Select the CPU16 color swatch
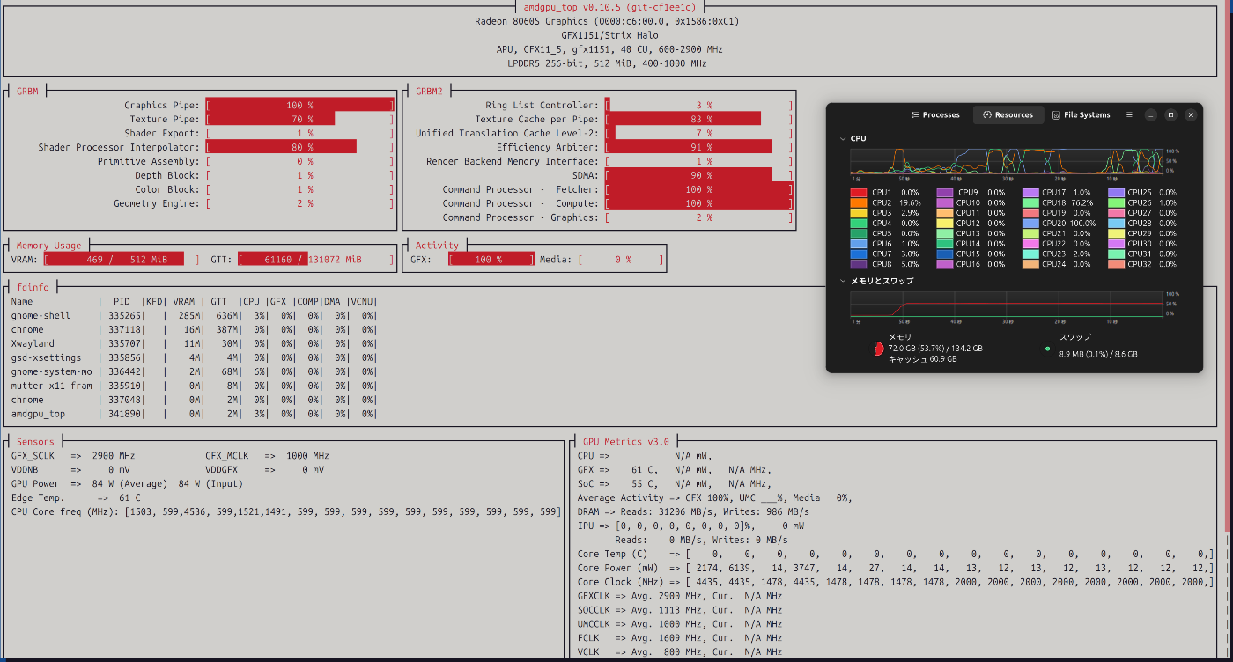This screenshot has width=1233, height=662. [x=945, y=264]
